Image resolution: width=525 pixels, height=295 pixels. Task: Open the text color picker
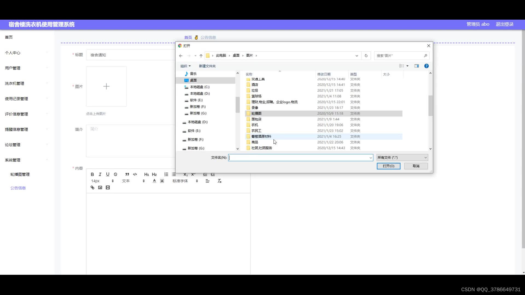point(154,181)
